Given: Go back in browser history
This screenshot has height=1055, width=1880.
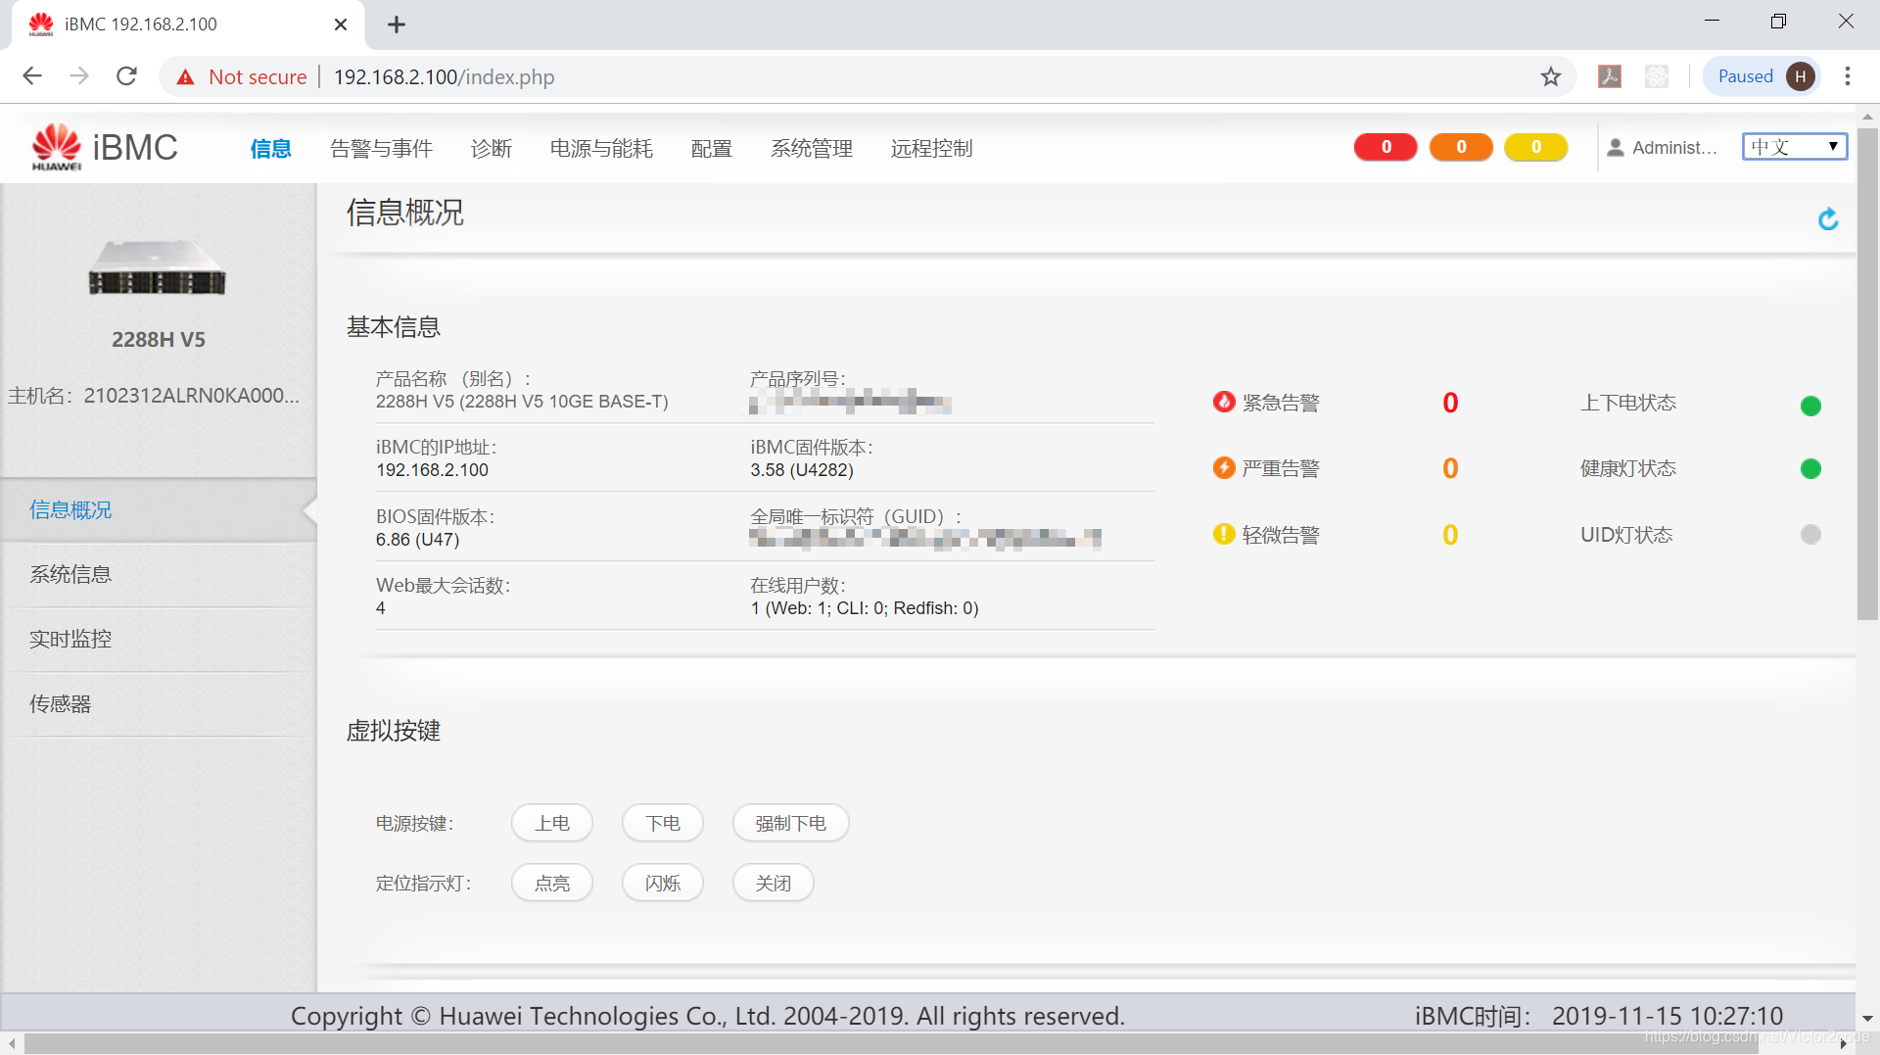Looking at the screenshot, I should (32, 76).
